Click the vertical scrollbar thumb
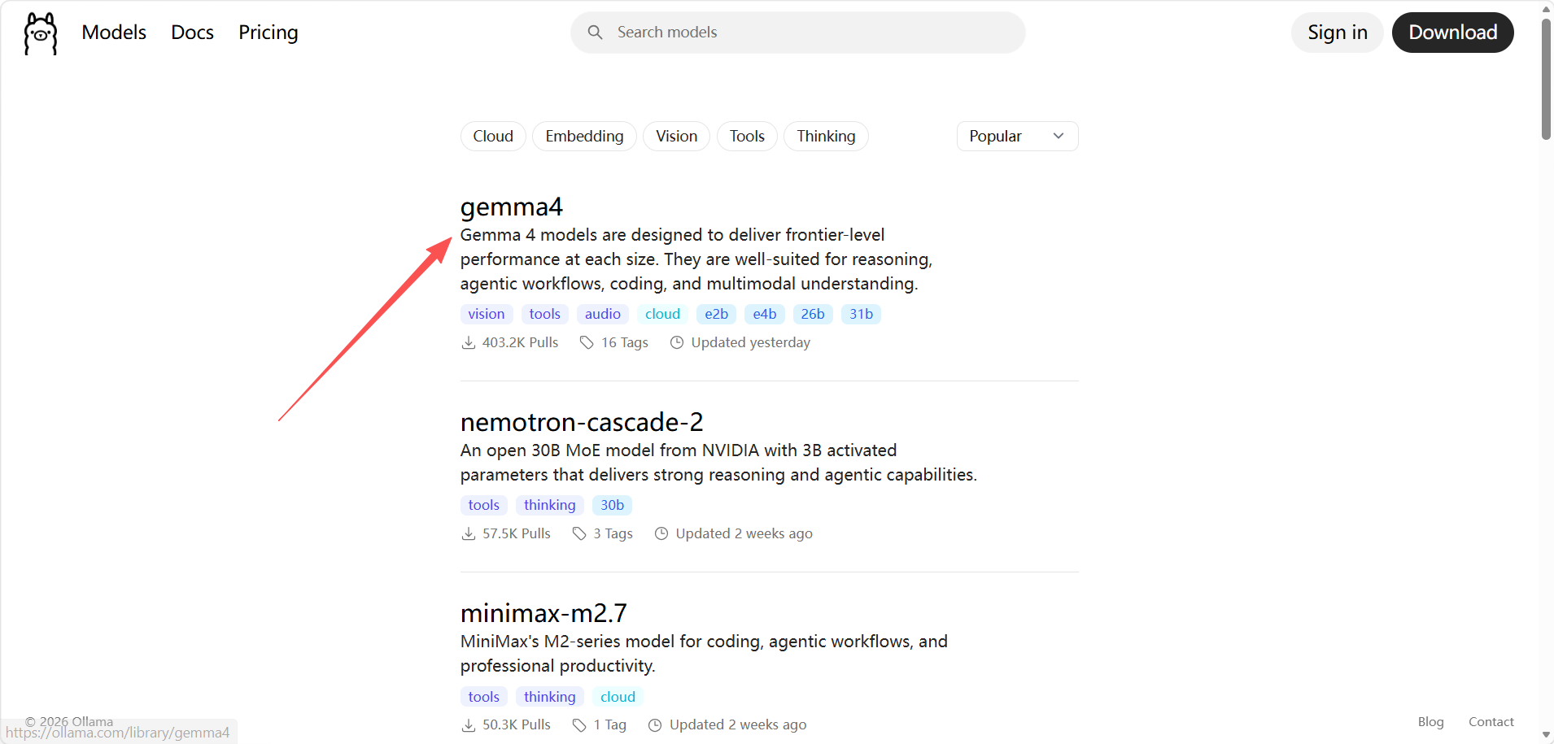The image size is (1554, 744). coord(1546,79)
